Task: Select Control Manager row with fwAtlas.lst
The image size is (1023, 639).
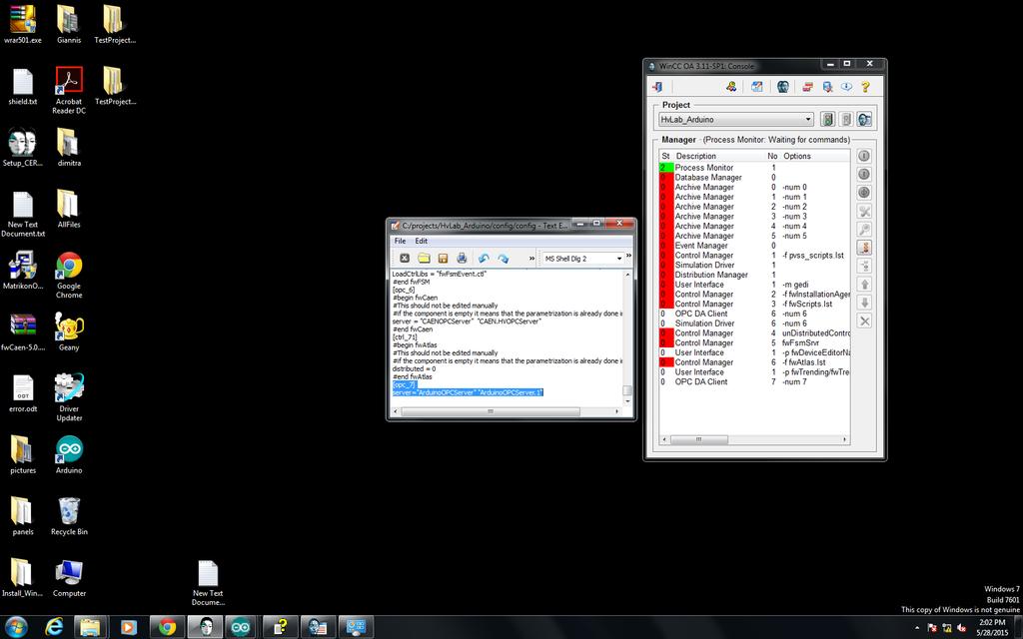Action: click(x=755, y=362)
